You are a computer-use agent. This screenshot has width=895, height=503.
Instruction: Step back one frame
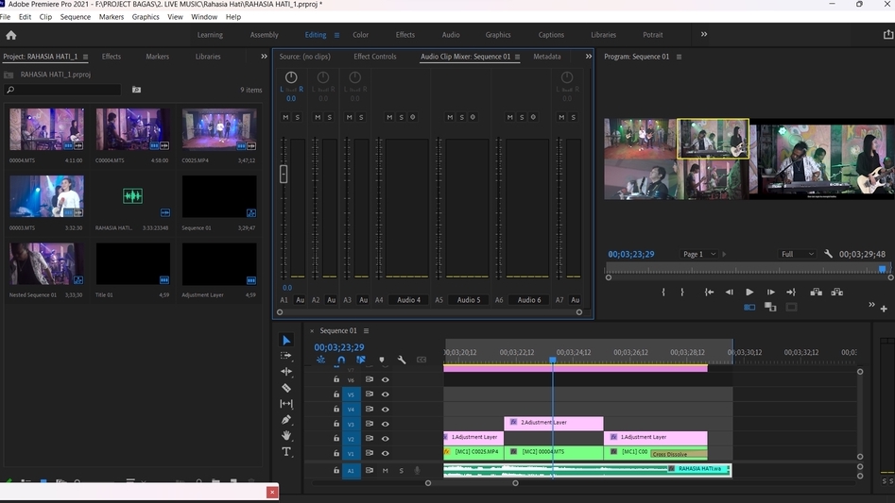click(x=729, y=292)
